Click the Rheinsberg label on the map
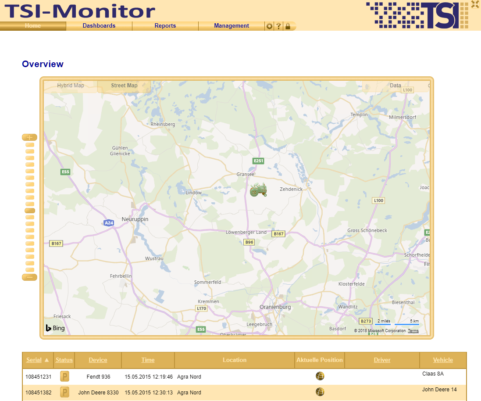Image resolution: width=481 pixels, height=401 pixels. coord(163,124)
